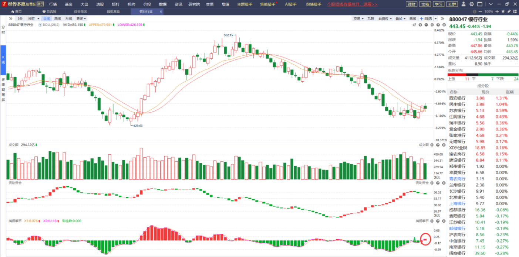Viewport: 519px width, 257px height.
Task: Click the 宝箱 button
Action: [425, 4]
